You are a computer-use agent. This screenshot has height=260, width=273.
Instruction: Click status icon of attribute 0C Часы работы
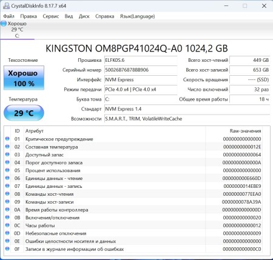coord(7,225)
